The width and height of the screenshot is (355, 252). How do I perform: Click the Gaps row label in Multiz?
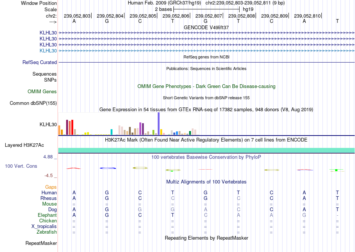click(51, 187)
